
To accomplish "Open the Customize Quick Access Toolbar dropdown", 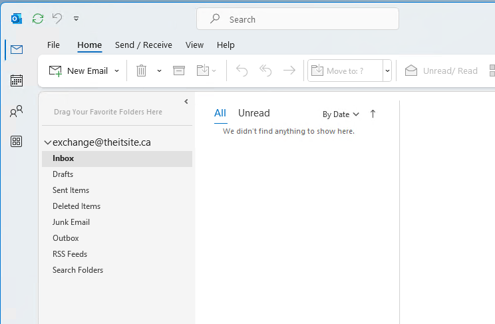I will coord(76,19).
